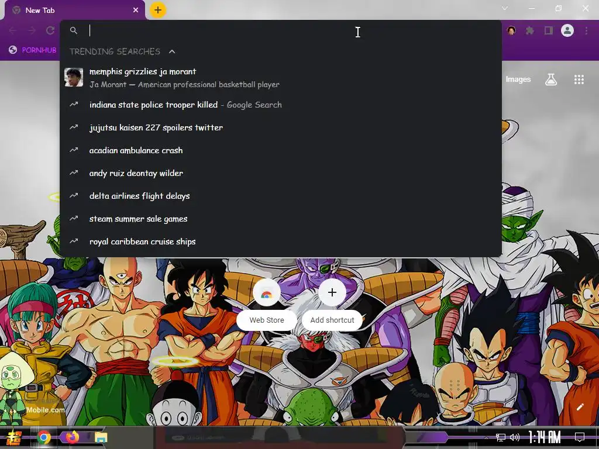599x449 pixels.
Task: Open the notifications action center icon
Action: (580, 437)
